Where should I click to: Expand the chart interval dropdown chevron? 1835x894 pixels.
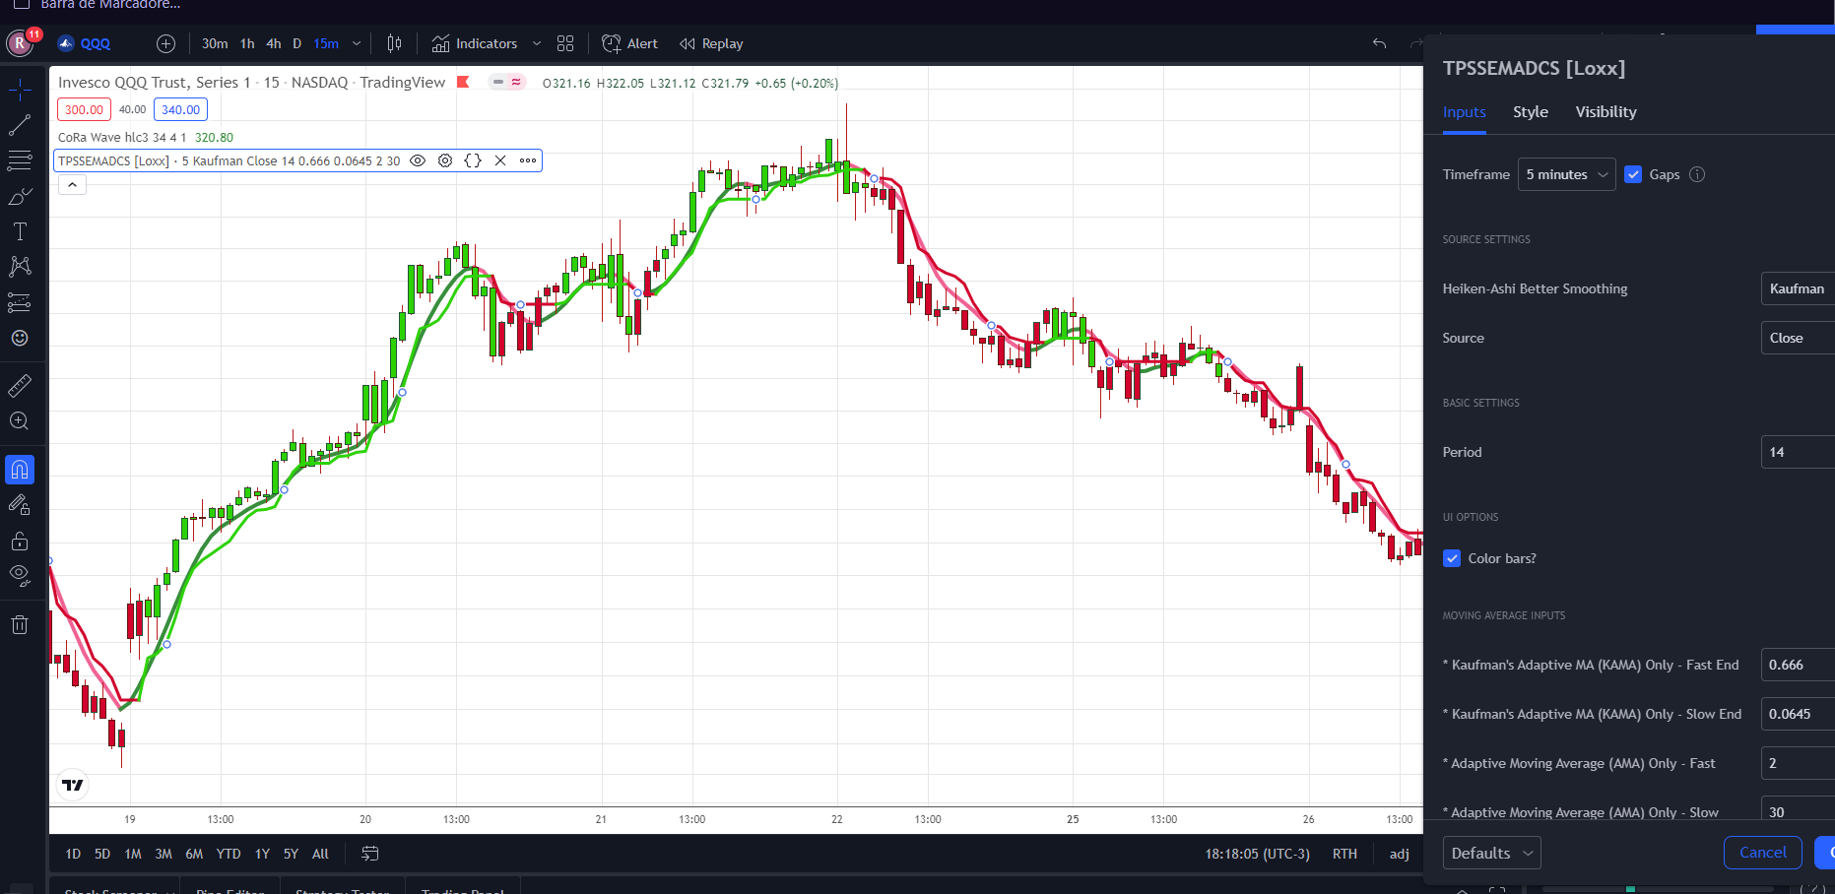point(357,43)
